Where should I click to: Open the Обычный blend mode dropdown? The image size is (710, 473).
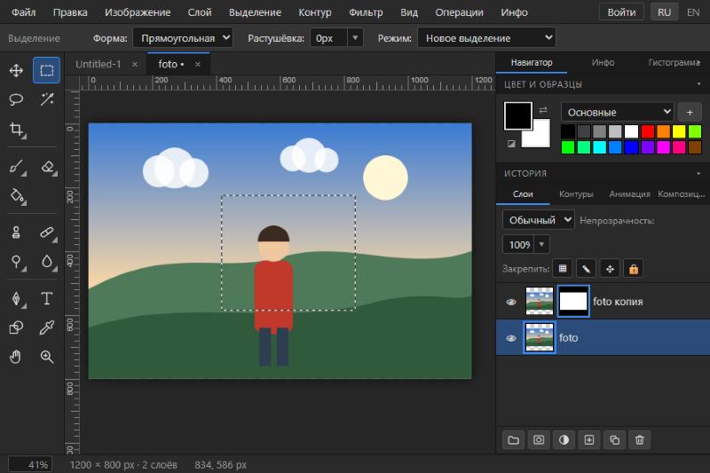539,220
